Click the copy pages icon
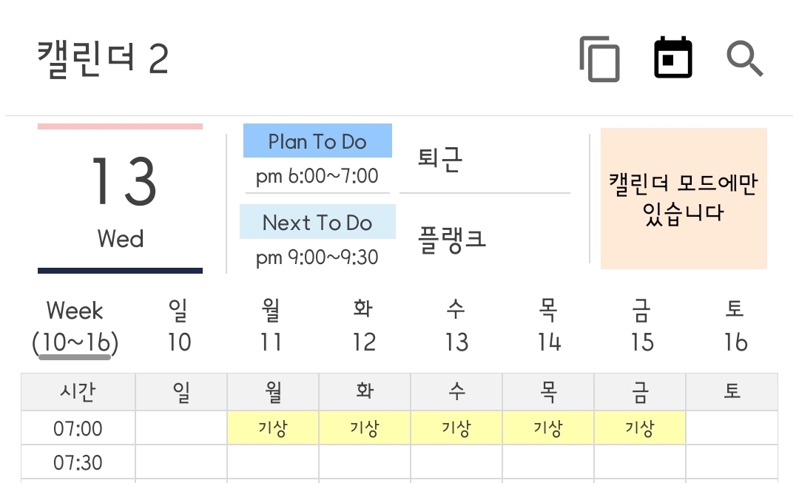799x483 pixels. [x=599, y=58]
